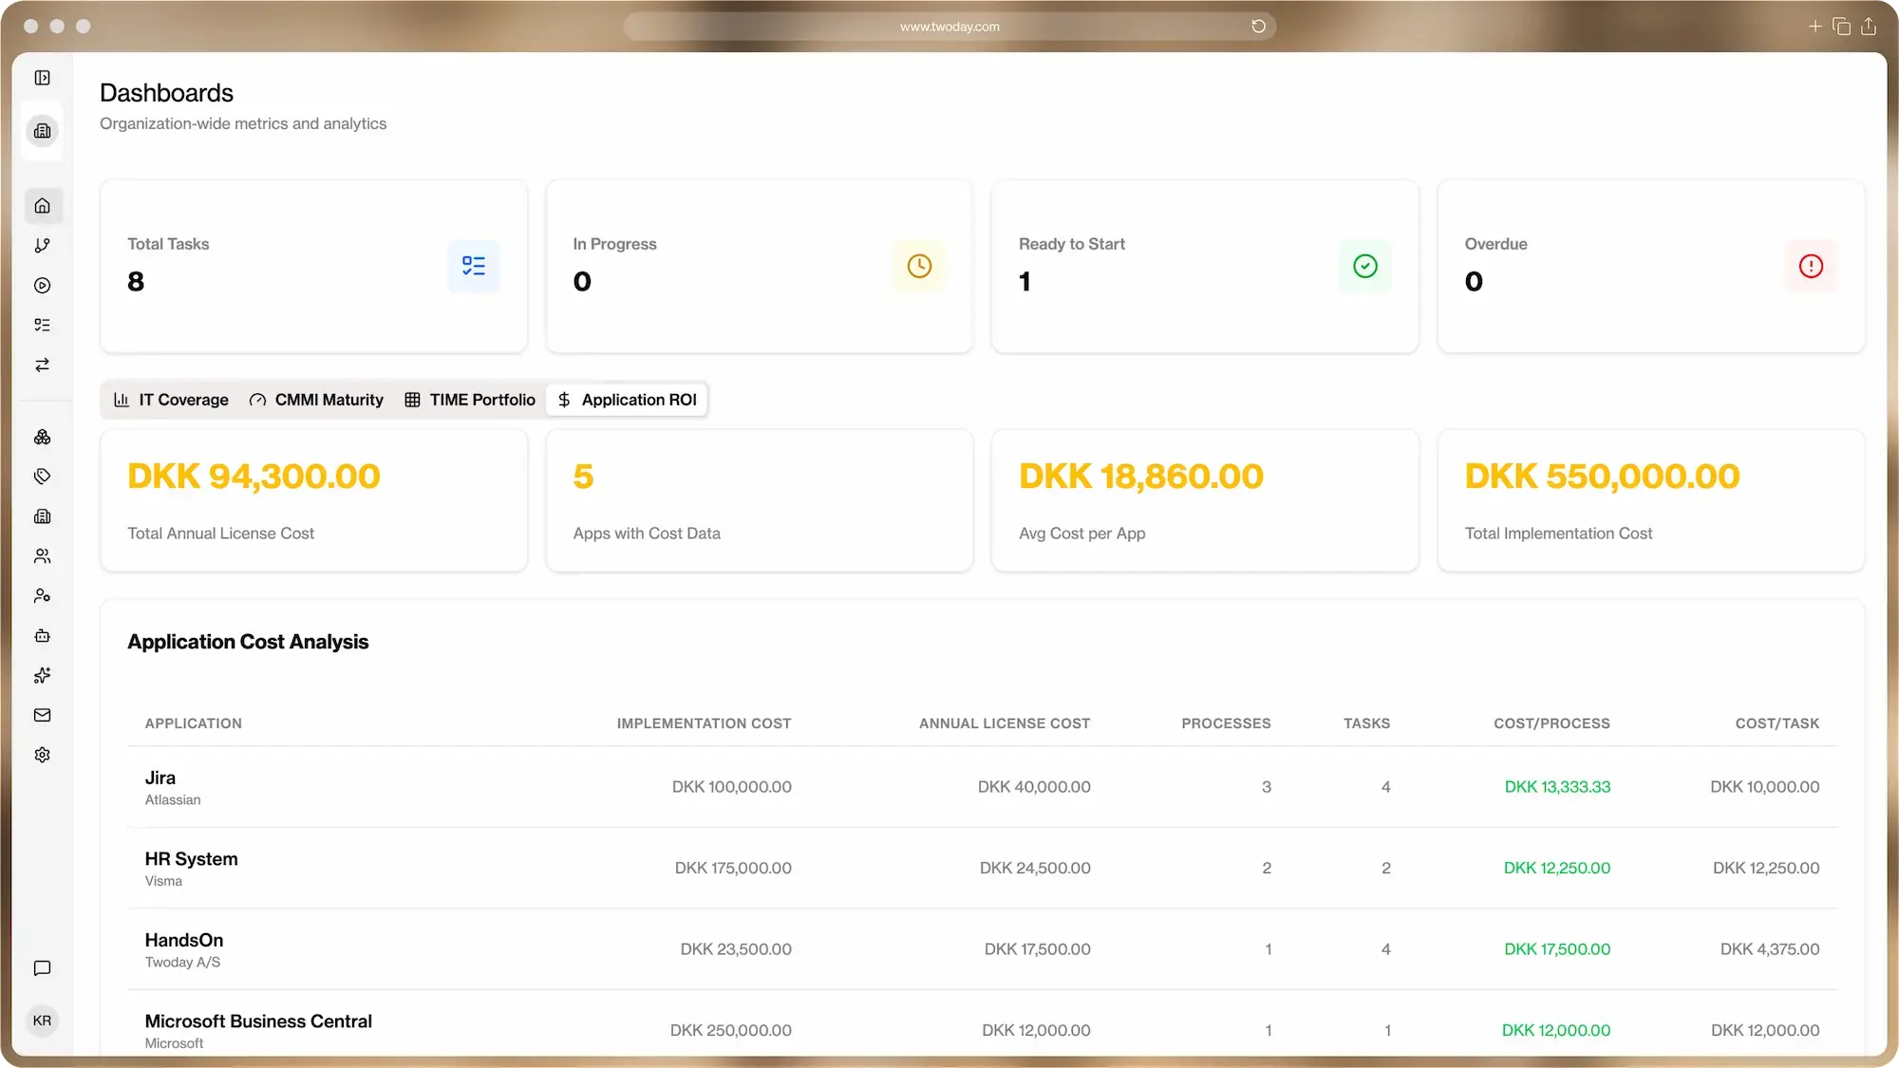Screen dimensions: 1899x1068
Task: Click the swap arrows sidebar icon
Action: coord(43,365)
